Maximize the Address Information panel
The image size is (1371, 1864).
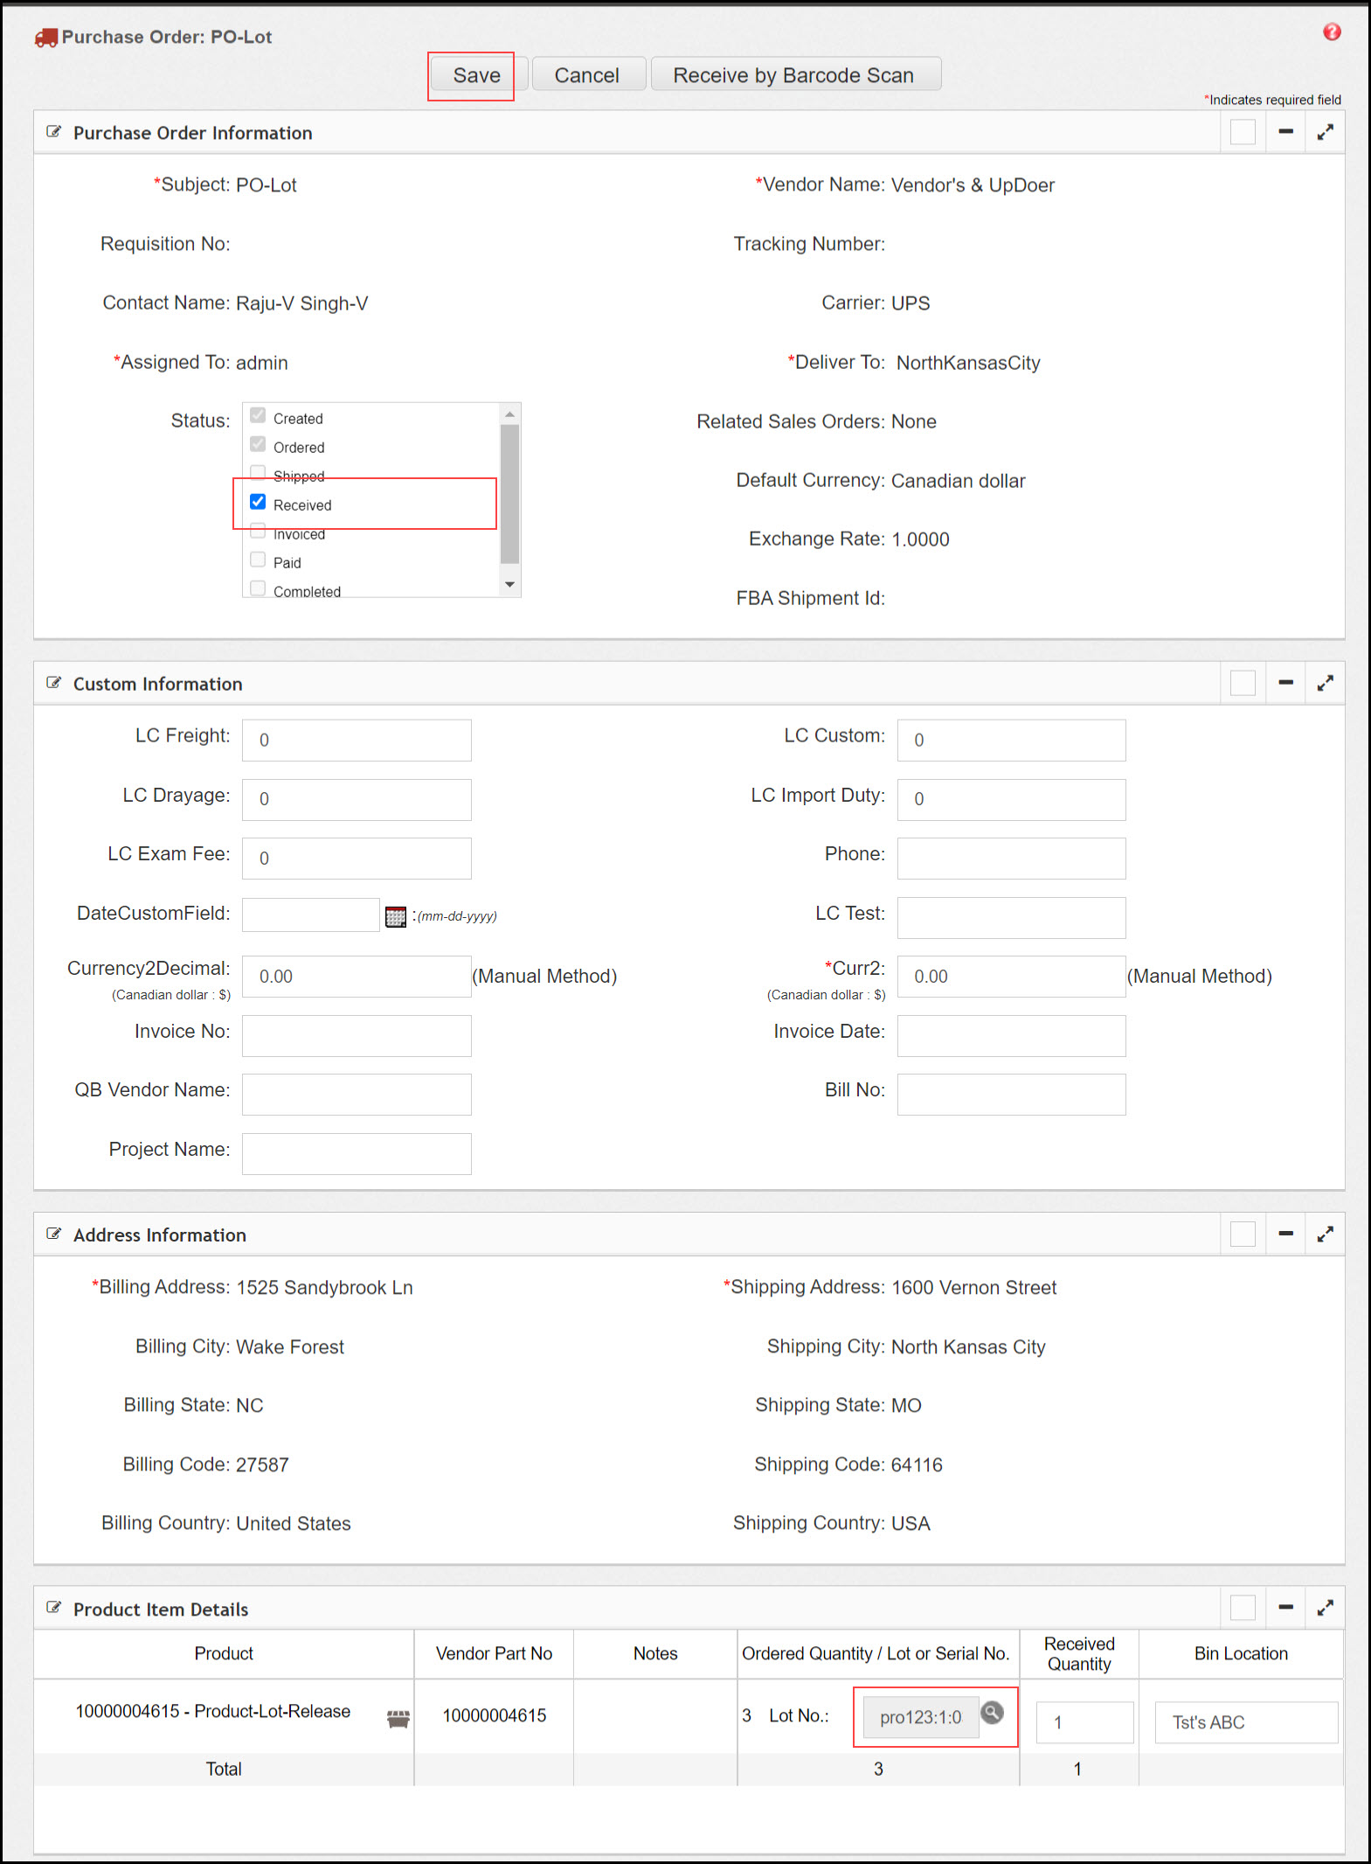(x=1325, y=1234)
